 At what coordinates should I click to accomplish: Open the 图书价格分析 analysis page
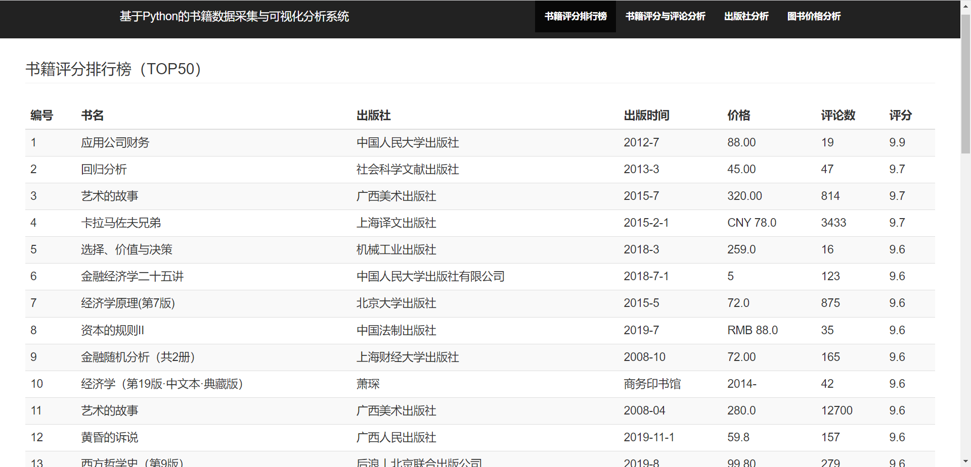[813, 16]
